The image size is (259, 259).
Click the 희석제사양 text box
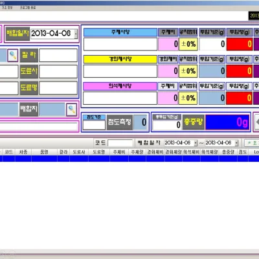[x=120, y=98]
